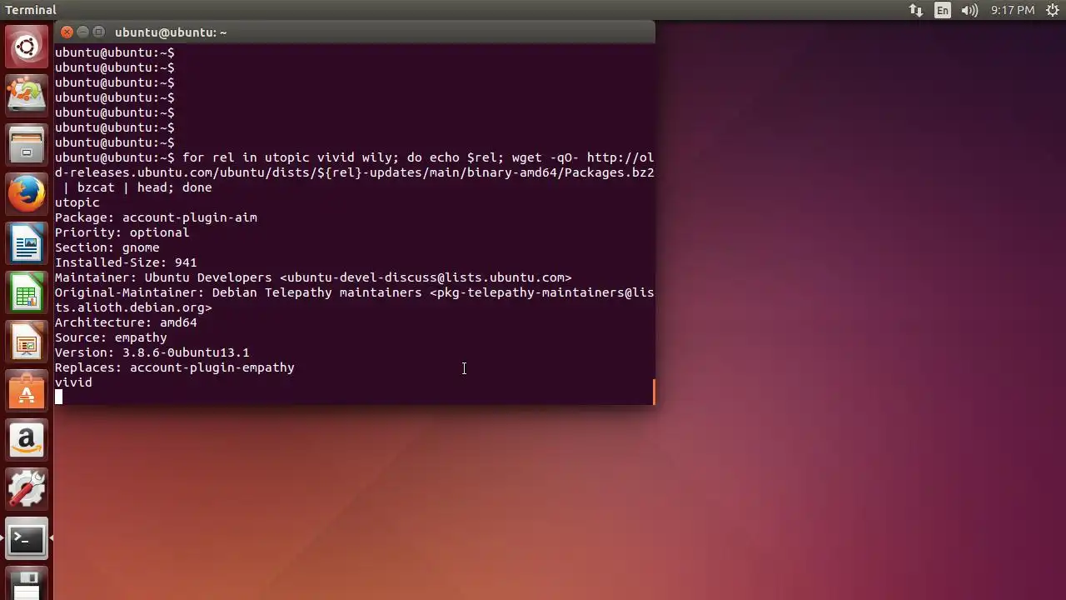1066x600 pixels.
Task: Open the sound volume indicator
Action: [x=969, y=10]
